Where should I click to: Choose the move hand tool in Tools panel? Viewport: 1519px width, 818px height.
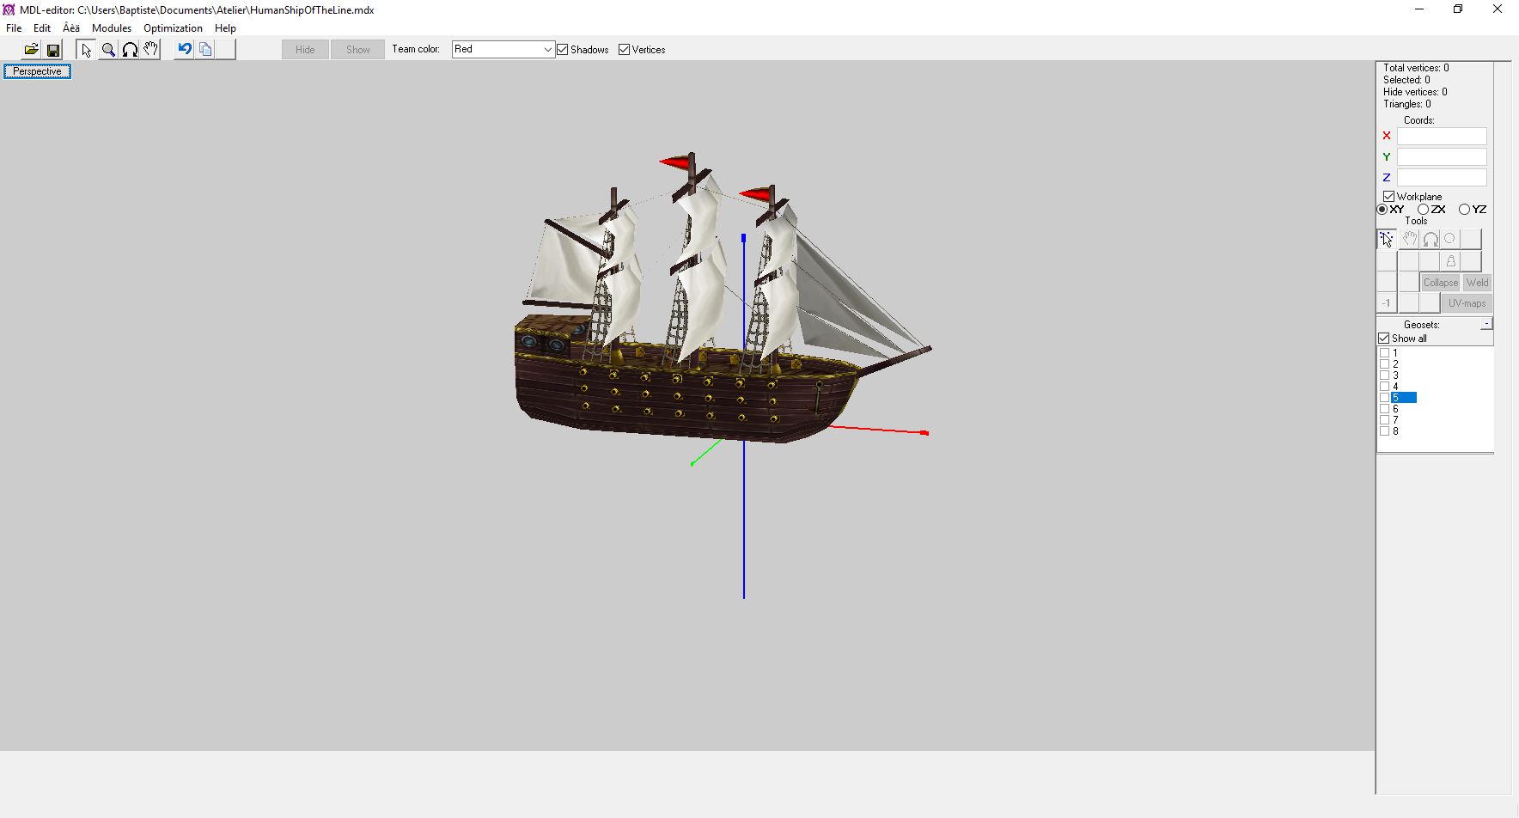pos(1409,240)
